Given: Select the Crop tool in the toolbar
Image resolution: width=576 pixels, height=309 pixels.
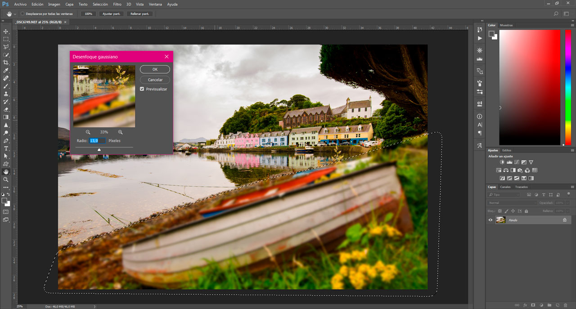Looking at the screenshot, I should pos(6,63).
